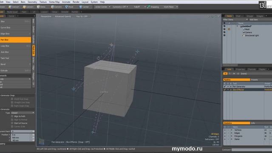Select the Extrude tool
Viewport: 272px width, 153px height.
tap(15, 71)
